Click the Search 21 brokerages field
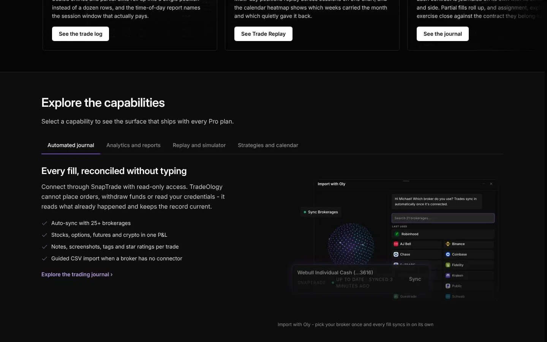 pos(443,218)
